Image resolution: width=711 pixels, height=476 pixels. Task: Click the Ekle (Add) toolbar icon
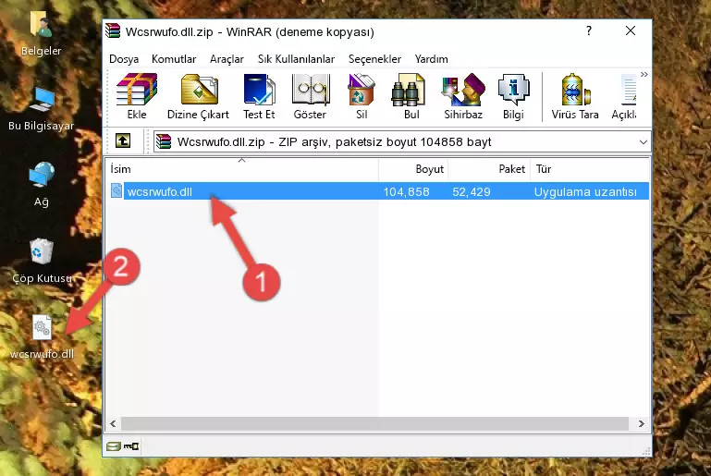pyautogui.click(x=137, y=96)
